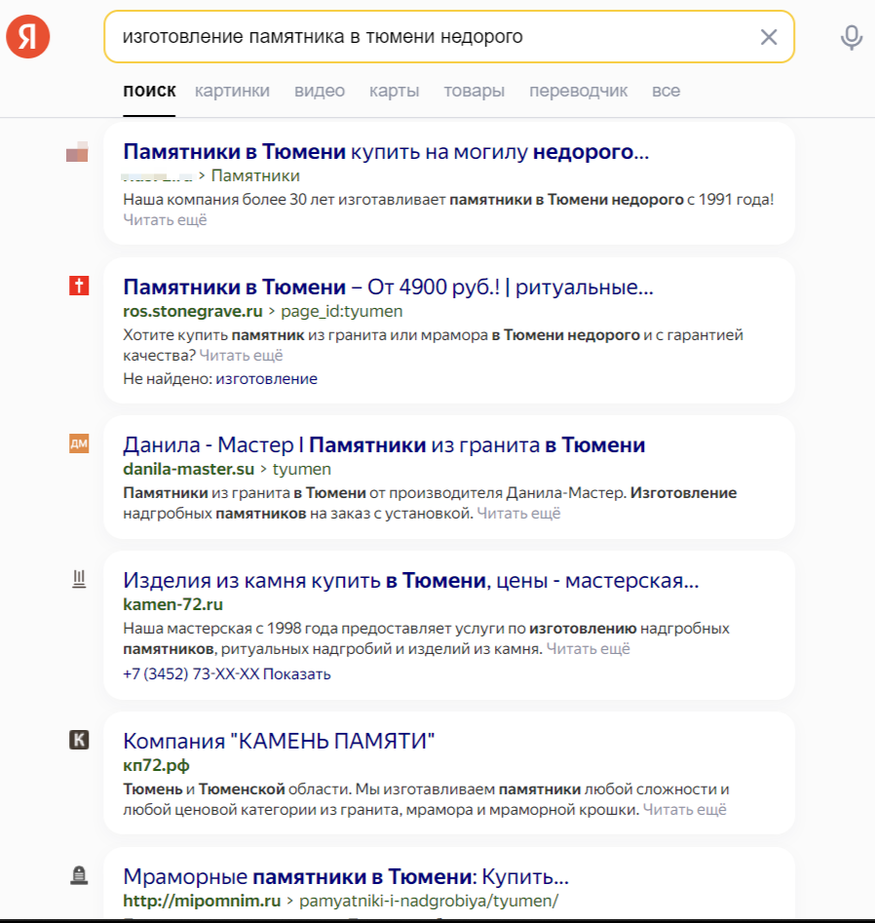
Task: Show the hidden phone number via Показать
Action: [x=296, y=674]
